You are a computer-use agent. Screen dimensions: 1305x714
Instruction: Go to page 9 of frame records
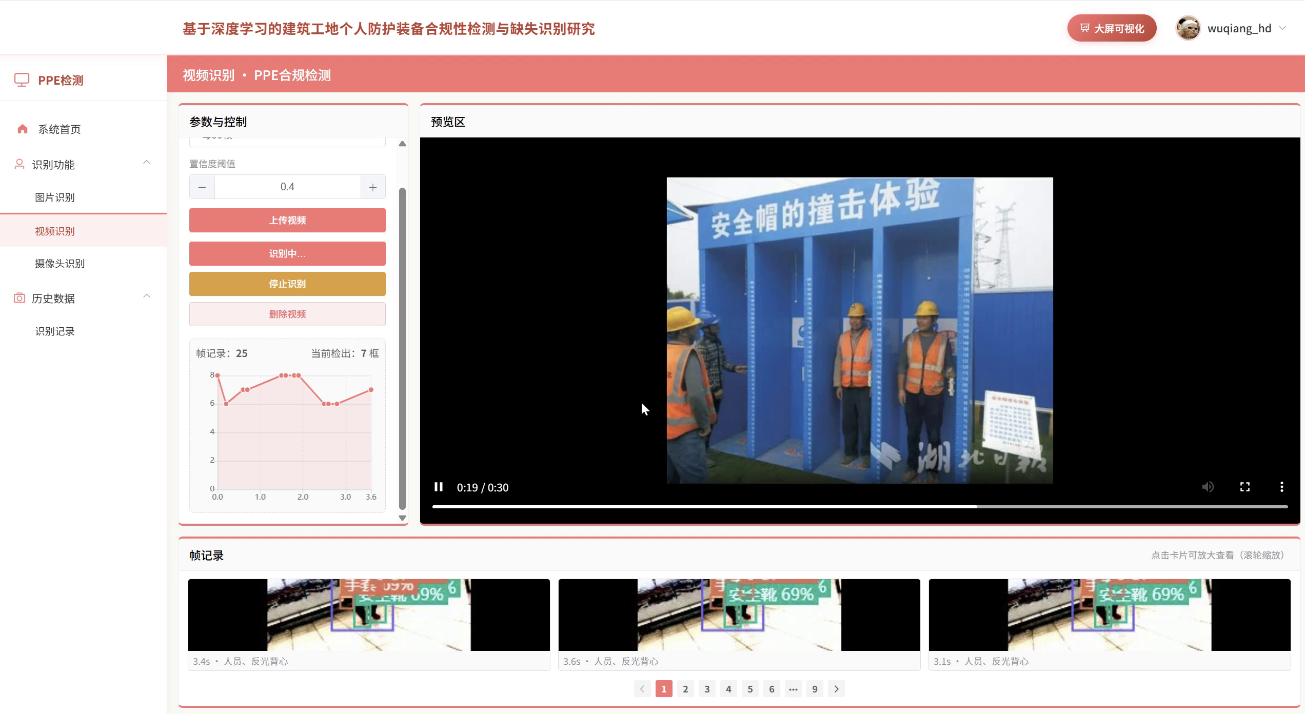(x=815, y=689)
